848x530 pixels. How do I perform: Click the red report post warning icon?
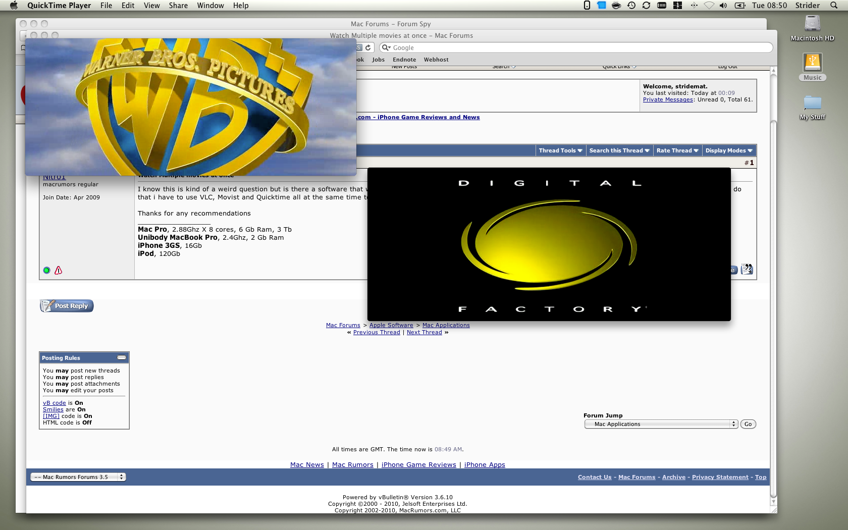59,271
